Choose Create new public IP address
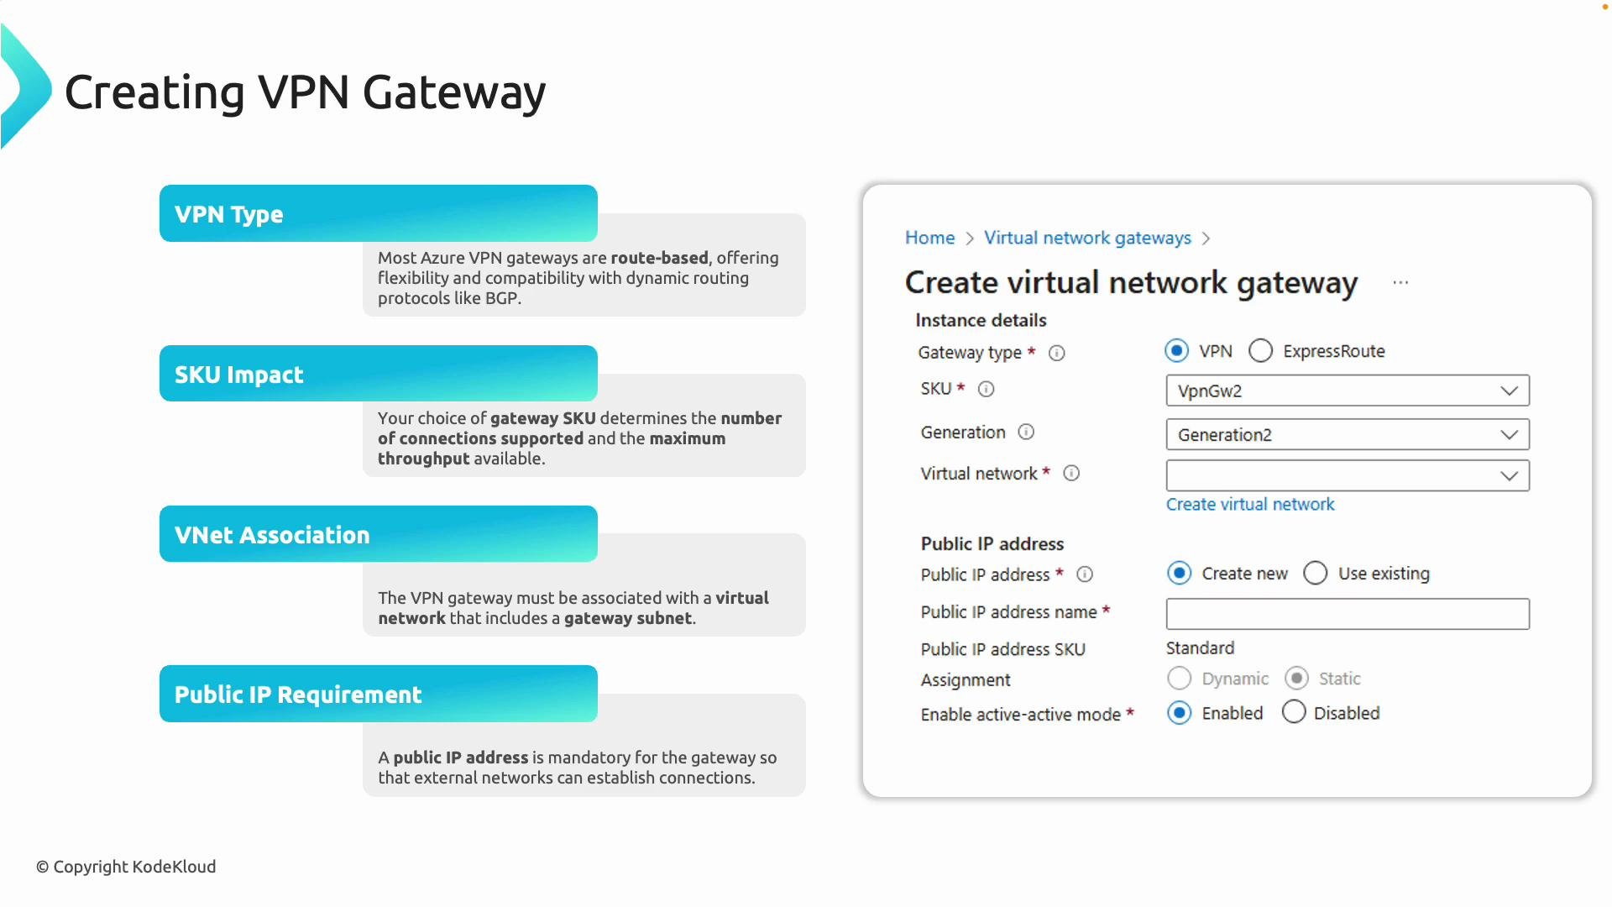The height and width of the screenshot is (907, 1612). (x=1180, y=573)
